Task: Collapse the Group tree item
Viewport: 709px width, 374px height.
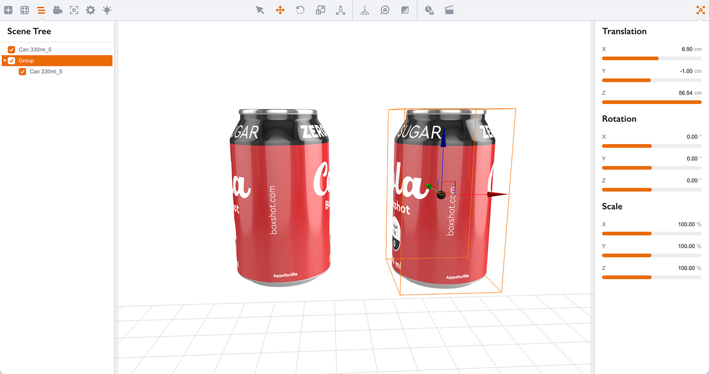Action: click(5, 60)
